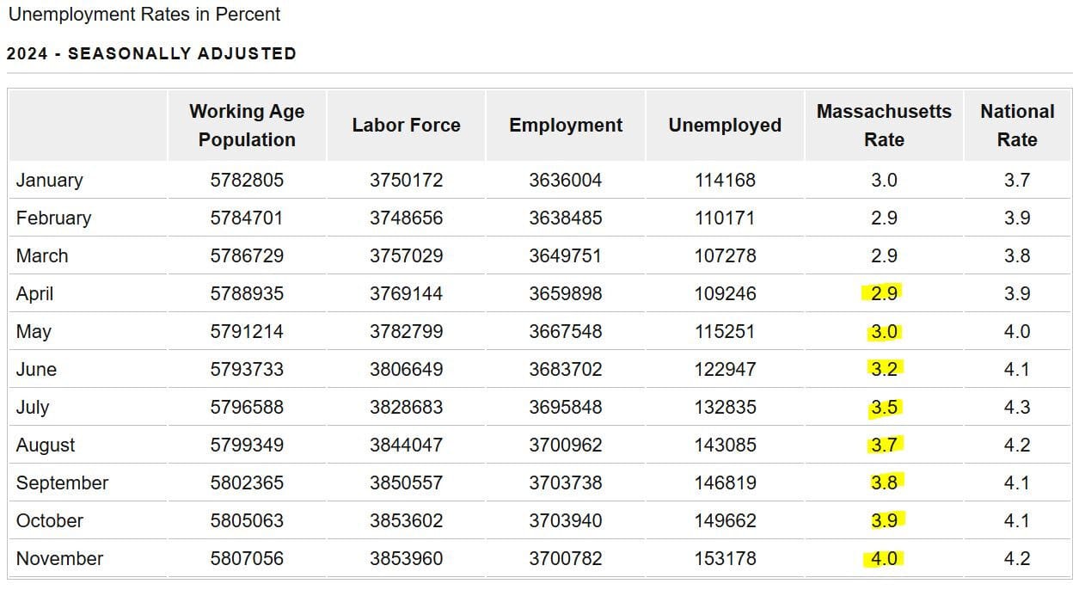The width and height of the screenshot is (1079, 590).
Task: Select the Massachusetts Rate column header
Action: coord(884,126)
